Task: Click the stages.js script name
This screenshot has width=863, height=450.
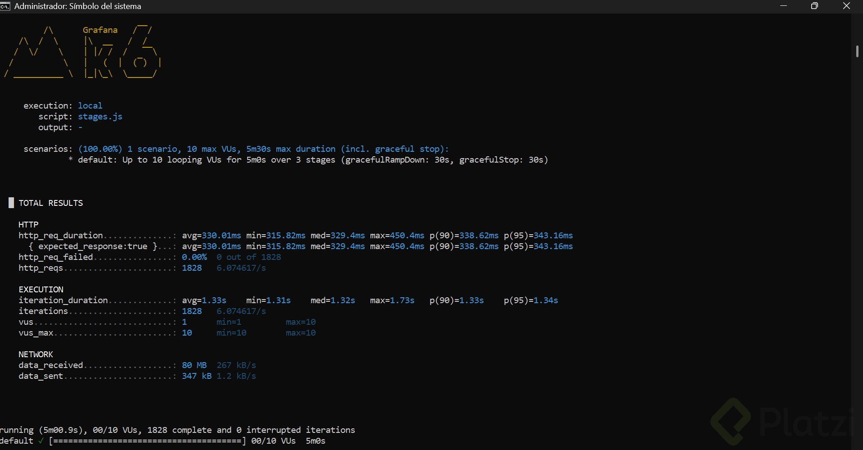Action: (x=100, y=117)
